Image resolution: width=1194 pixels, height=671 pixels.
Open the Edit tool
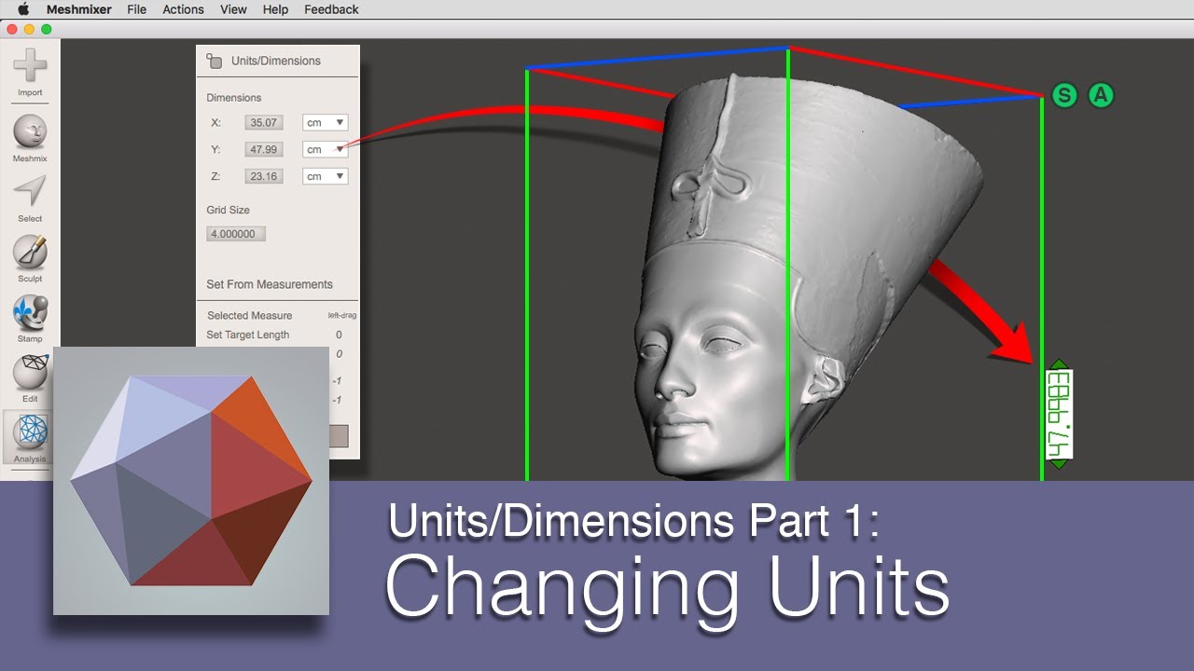(x=30, y=372)
